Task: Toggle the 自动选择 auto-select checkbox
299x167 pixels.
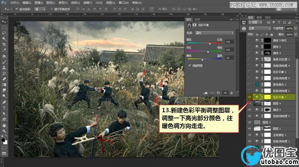Action: point(16,9)
